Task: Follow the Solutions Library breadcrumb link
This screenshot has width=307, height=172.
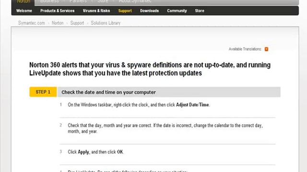Action: point(106,23)
